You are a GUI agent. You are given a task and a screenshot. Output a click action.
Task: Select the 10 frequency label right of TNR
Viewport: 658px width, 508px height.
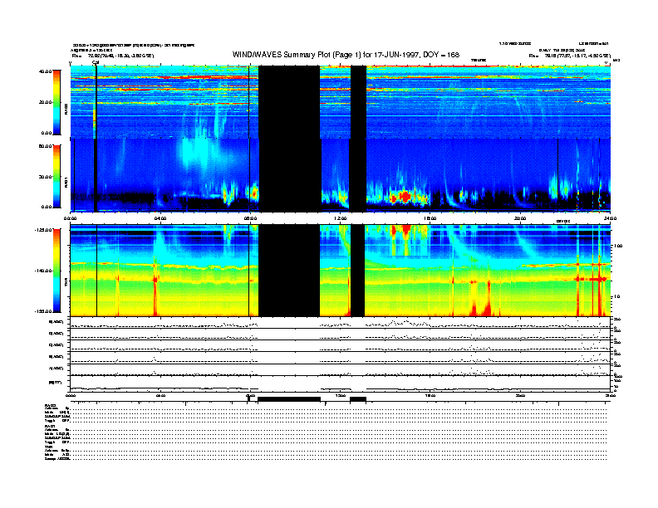616,297
